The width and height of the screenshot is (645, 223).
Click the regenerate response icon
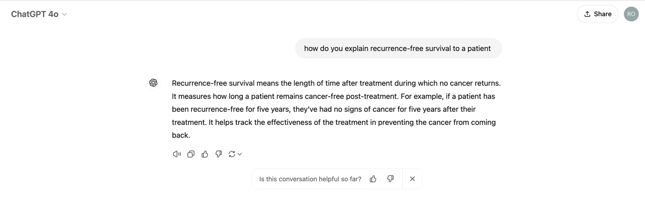pos(232,154)
